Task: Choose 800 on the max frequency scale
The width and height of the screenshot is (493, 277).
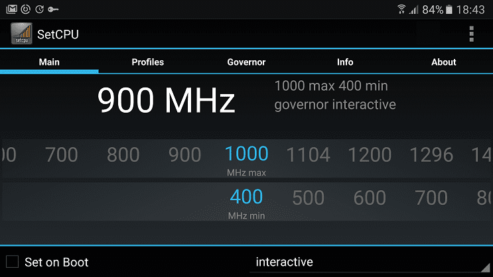Action: tap(123, 155)
